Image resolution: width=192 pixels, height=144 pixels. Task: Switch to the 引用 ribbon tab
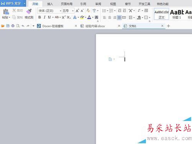(x=83, y=4)
